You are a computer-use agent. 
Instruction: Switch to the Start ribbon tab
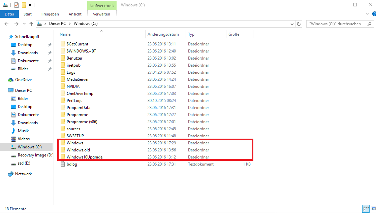[x=28, y=14]
